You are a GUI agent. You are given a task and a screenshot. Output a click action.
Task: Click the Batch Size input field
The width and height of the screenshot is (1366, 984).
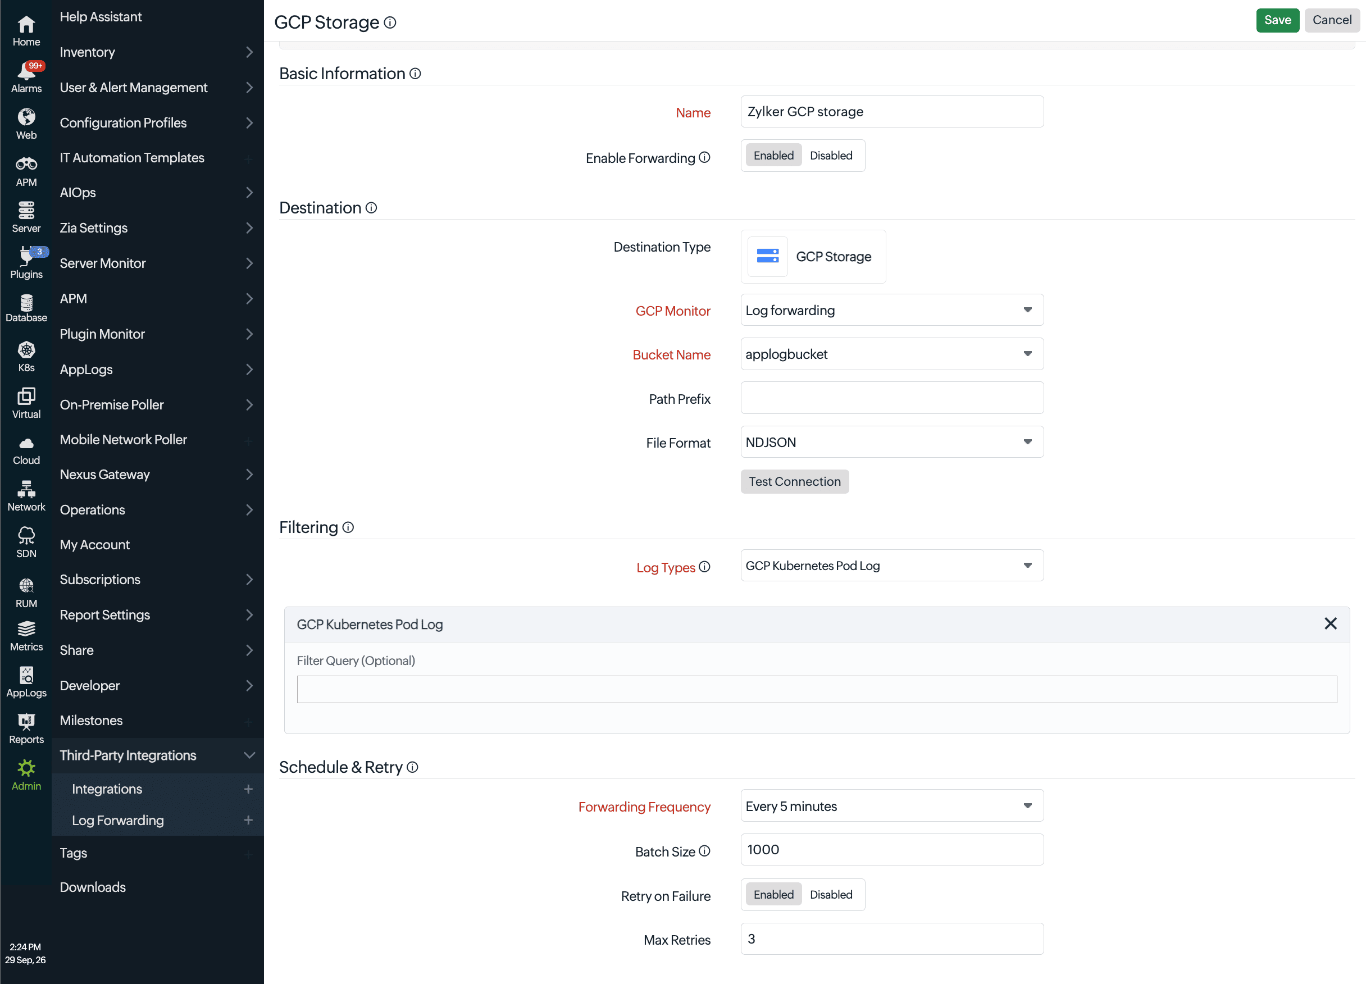pos(891,850)
